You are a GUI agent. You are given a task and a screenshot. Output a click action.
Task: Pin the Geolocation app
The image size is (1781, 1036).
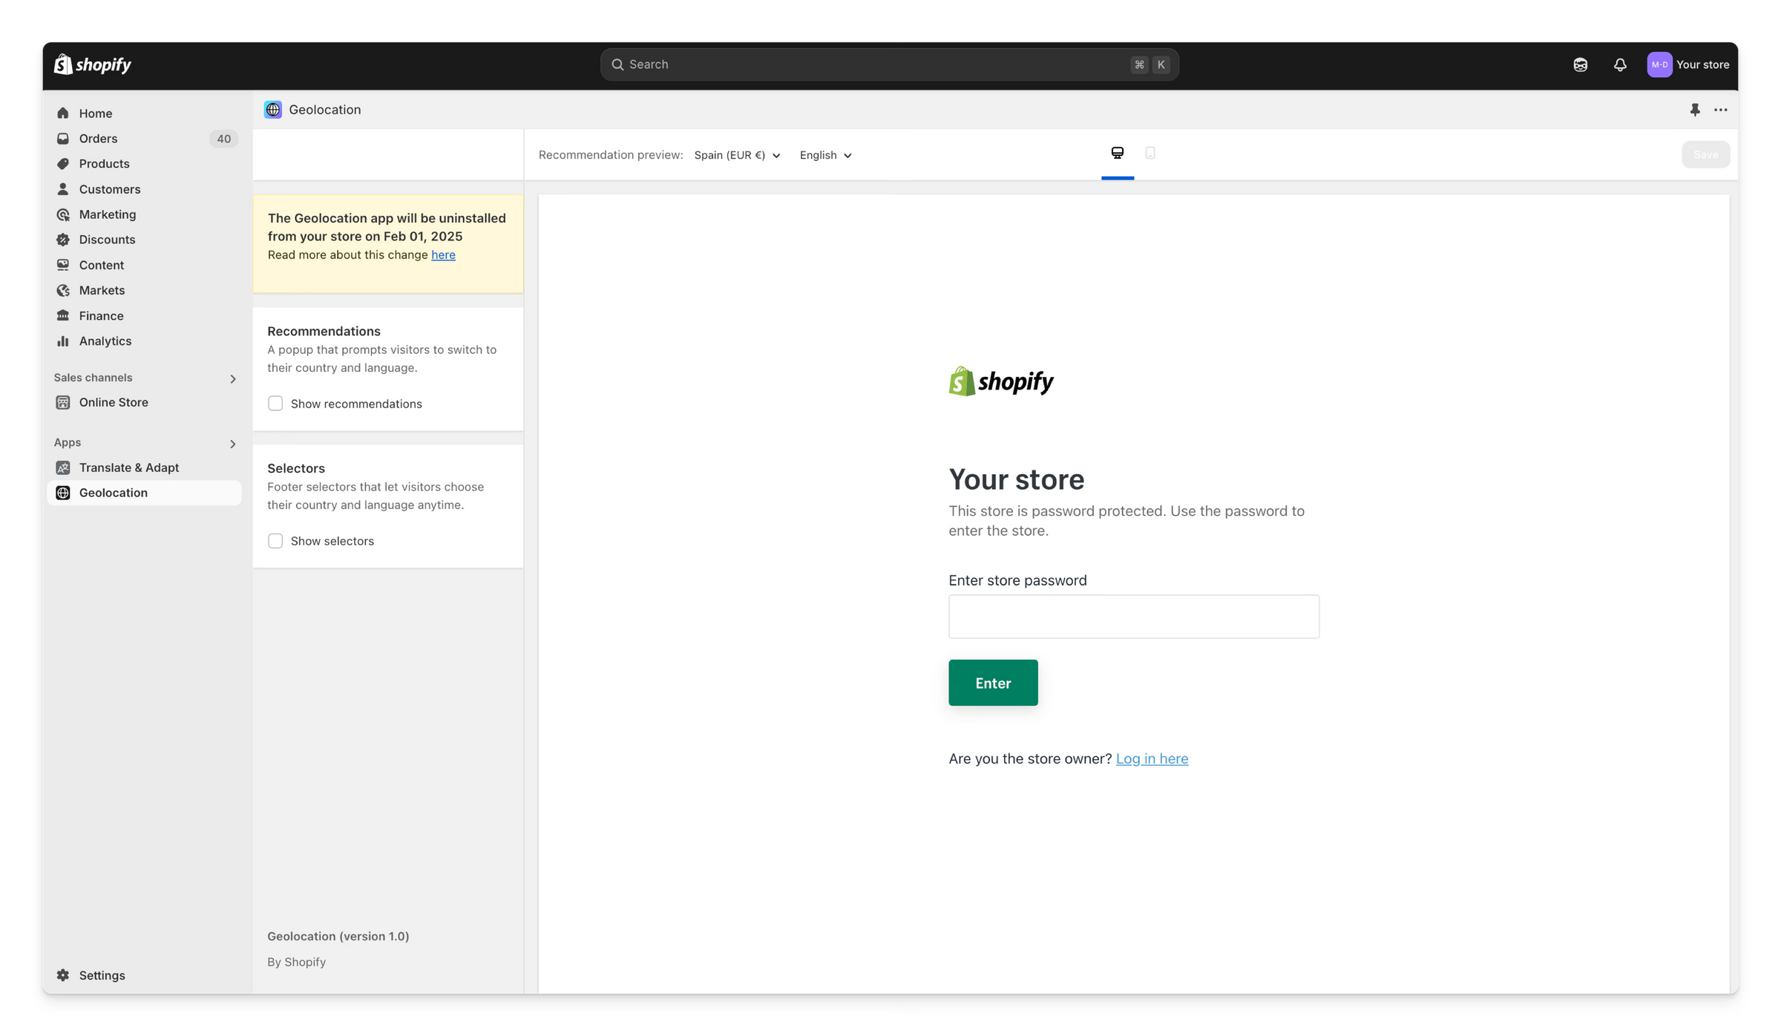(x=1695, y=110)
